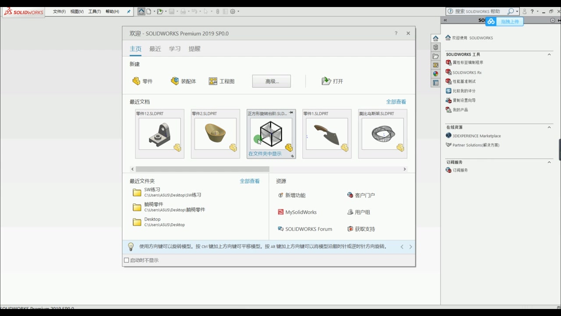The width and height of the screenshot is (561, 316).
Task: Open the View Palette tab in task pane
Action: tap(435, 65)
